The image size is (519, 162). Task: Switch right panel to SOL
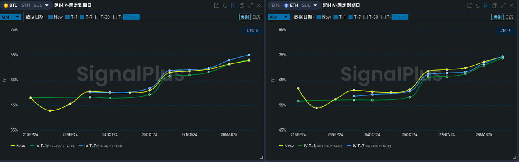(x=307, y=6)
